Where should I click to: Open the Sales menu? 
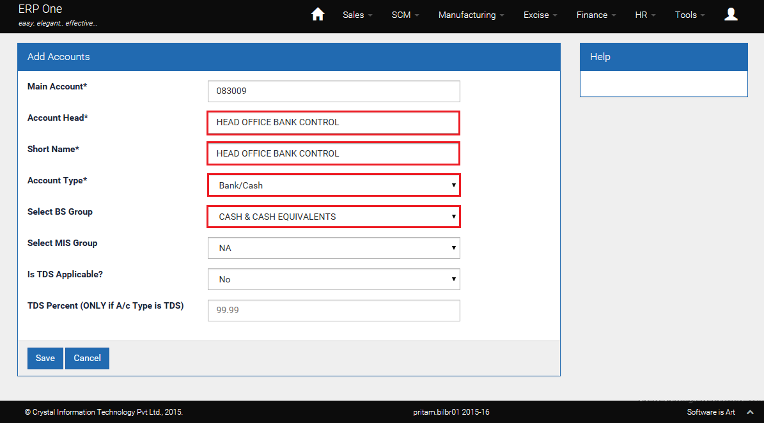pyautogui.click(x=357, y=15)
